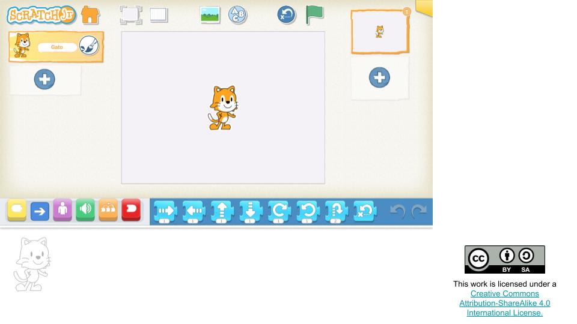Image resolution: width=577 pixels, height=324 pixels.
Task: Open the purple looks blocks category
Action: [63, 210]
